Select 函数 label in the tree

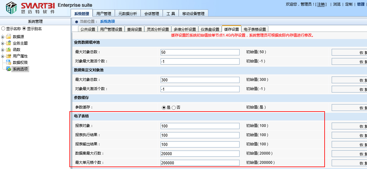point(16,49)
